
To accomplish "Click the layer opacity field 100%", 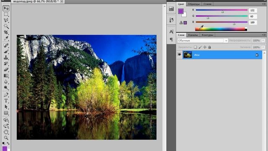I will click(256, 41).
